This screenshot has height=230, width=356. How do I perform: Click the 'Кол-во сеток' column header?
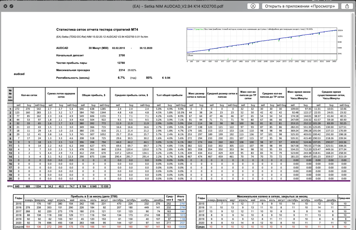point(29,95)
